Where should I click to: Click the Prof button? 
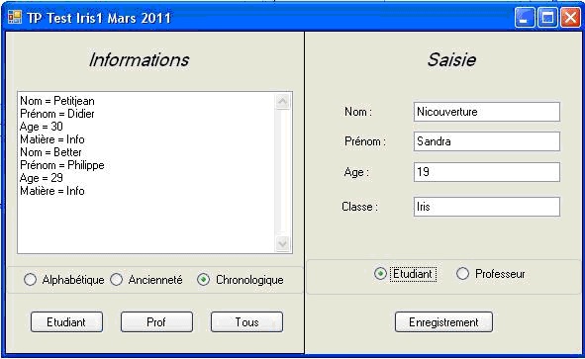click(156, 322)
